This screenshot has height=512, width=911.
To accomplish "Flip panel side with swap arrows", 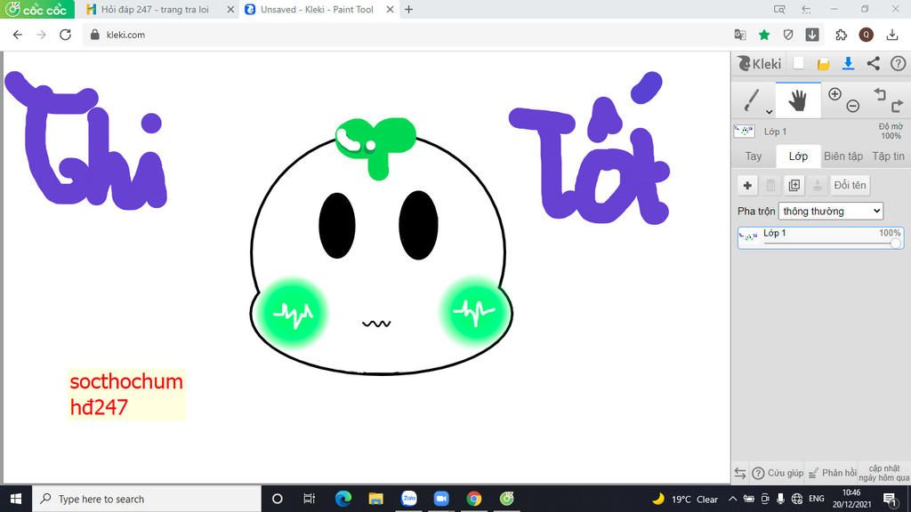I will pyautogui.click(x=739, y=473).
